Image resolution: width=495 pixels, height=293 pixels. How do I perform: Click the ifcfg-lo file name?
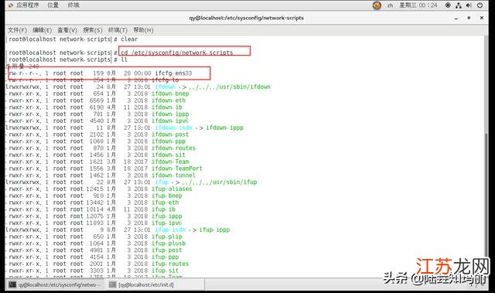click(165, 80)
